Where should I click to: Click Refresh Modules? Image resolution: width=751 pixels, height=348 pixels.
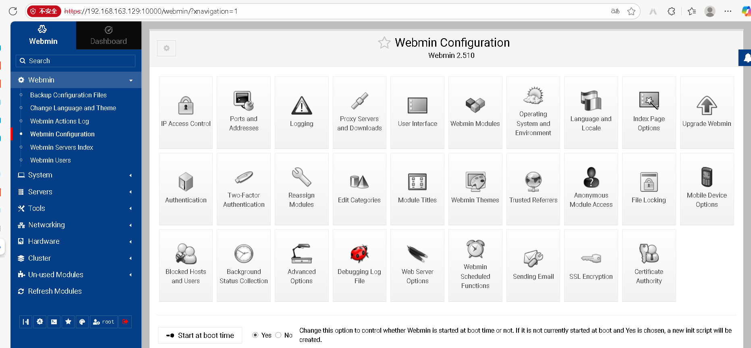point(55,291)
